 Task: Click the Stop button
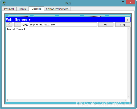(x=122, y=24)
